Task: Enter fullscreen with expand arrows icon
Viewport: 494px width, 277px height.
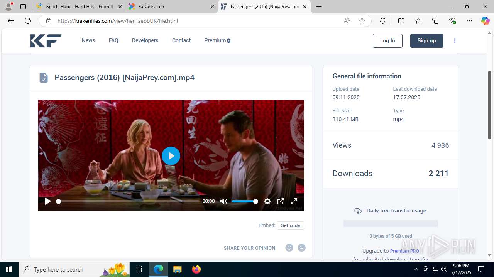Action: [x=294, y=201]
